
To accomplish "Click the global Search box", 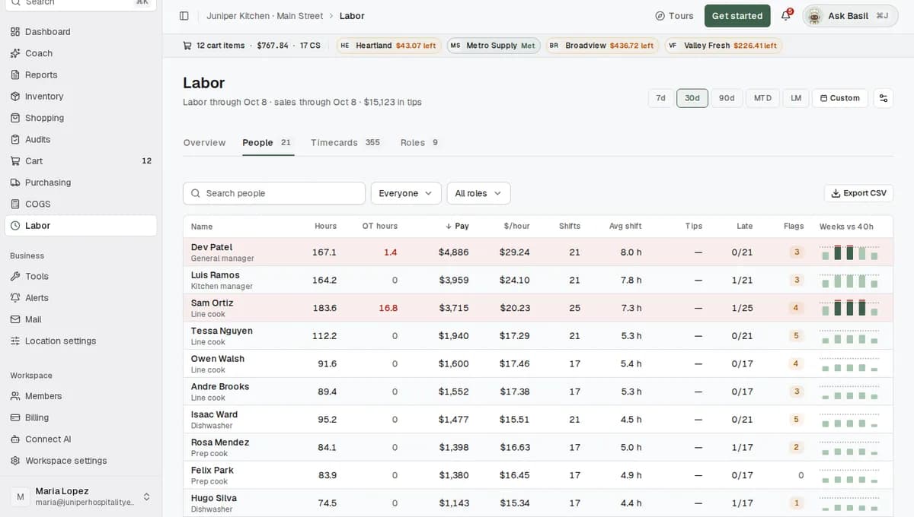I will click(81, 2).
